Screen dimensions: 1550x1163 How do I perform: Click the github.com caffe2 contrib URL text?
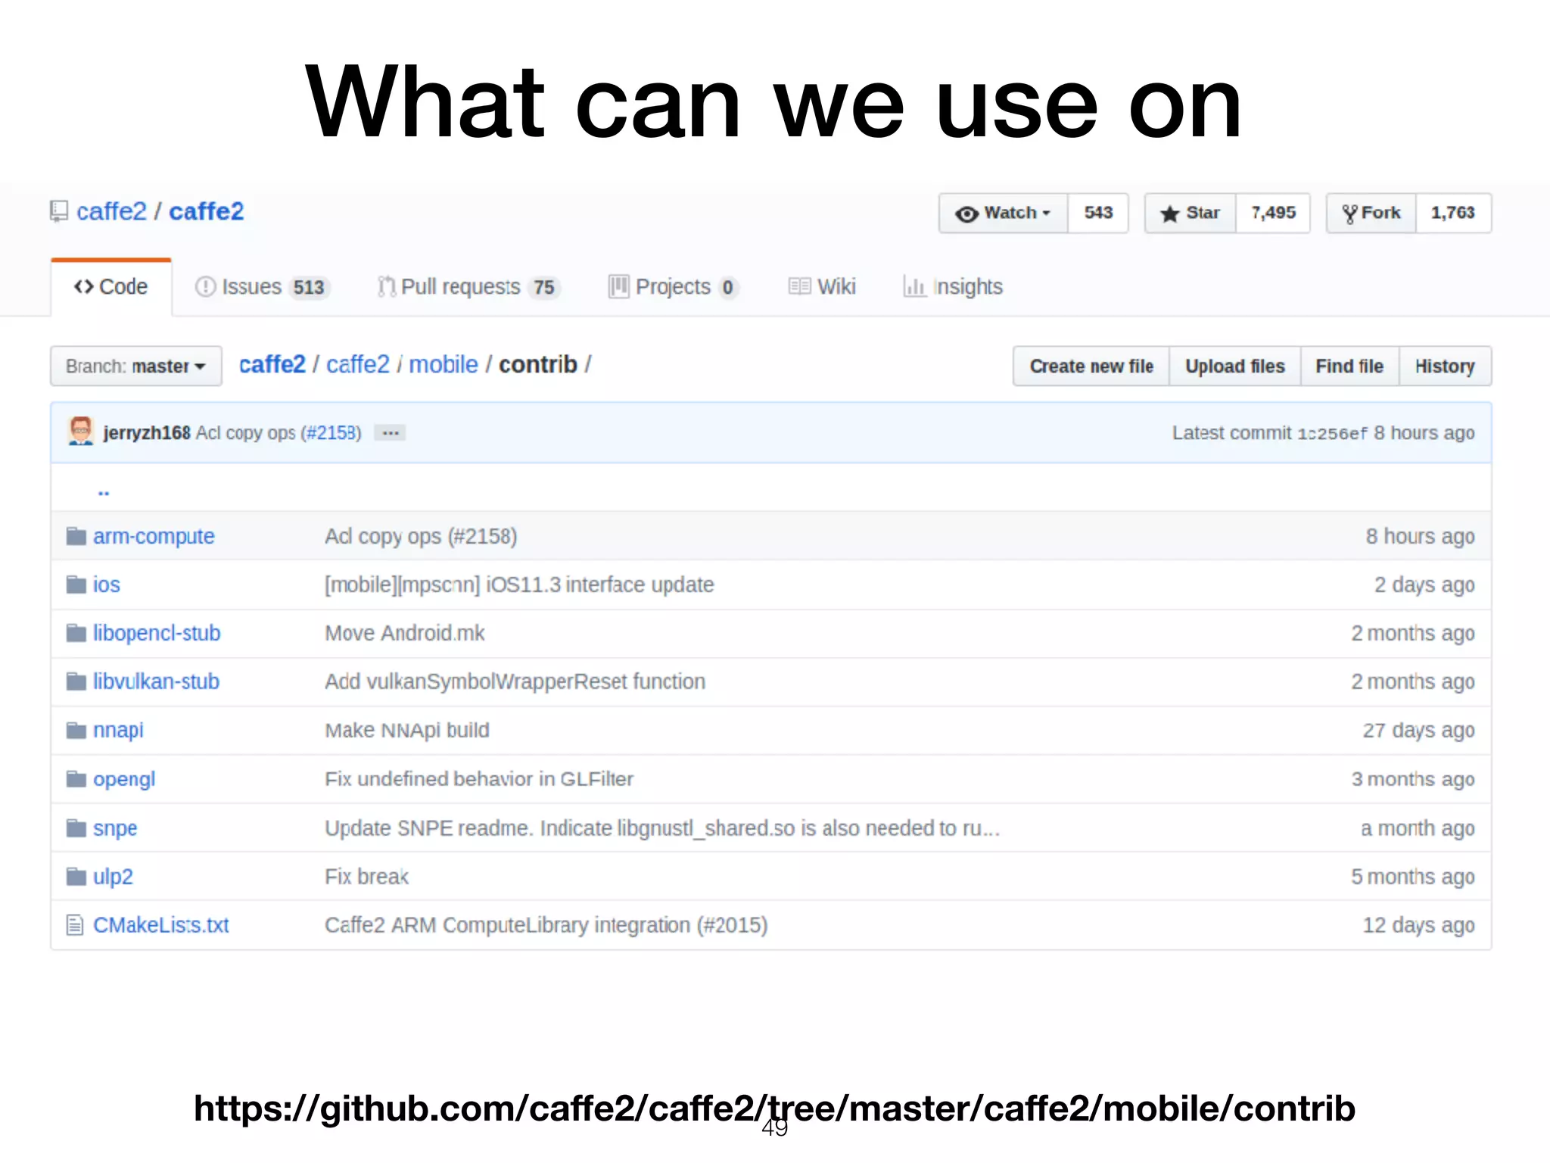(774, 1108)
